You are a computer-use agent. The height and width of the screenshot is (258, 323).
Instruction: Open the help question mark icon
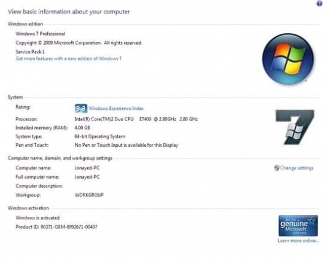pos(319,4)
